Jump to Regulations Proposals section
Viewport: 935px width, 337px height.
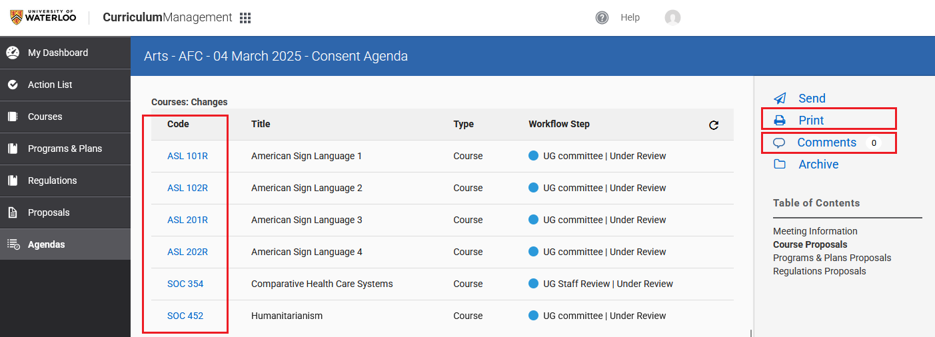click(819, 271)
